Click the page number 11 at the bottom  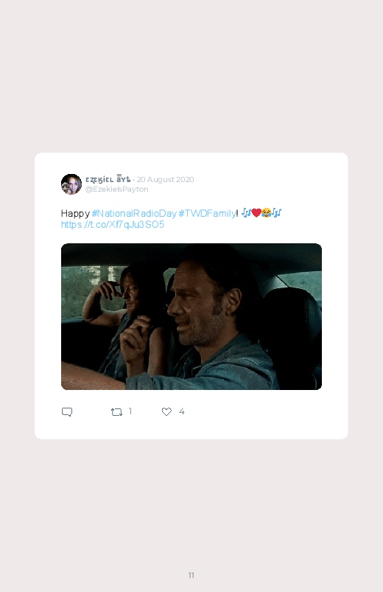(x=191, y=575)
